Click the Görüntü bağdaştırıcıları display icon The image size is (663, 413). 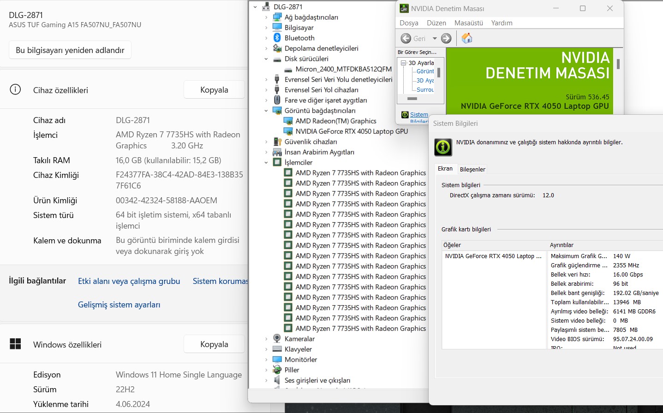point(277,111)
